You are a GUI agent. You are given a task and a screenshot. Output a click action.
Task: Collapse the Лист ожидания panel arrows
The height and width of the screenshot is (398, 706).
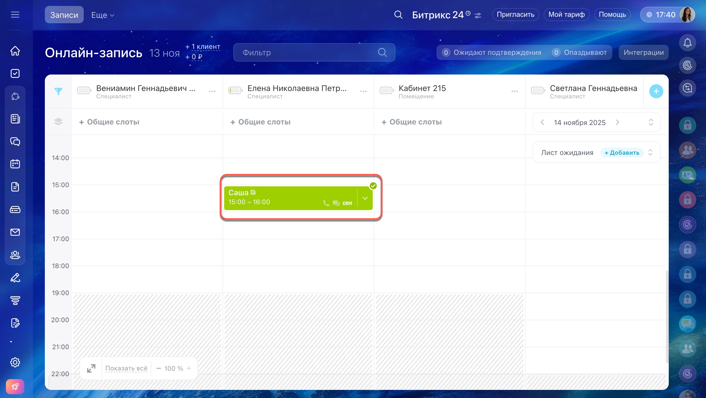pyautogui.click(x=650, y=152)
